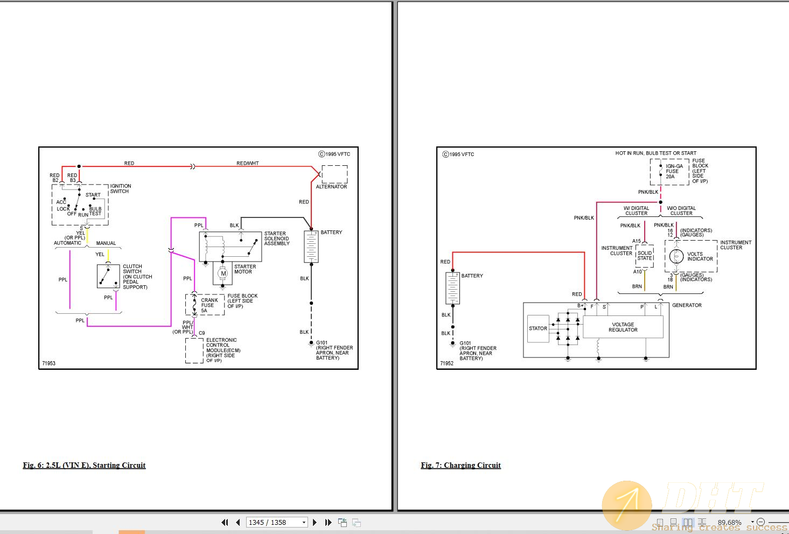This screenshot has width=789, height=534.
Task: Click the SOLID STATE cluster box
Action: tap(645, 256)
